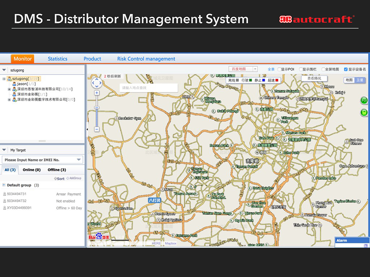Select 深圳市金彩图[1/1] in the tree
Image resolution: width=370 pixels, height=277 pixels.
click(32, 94)
